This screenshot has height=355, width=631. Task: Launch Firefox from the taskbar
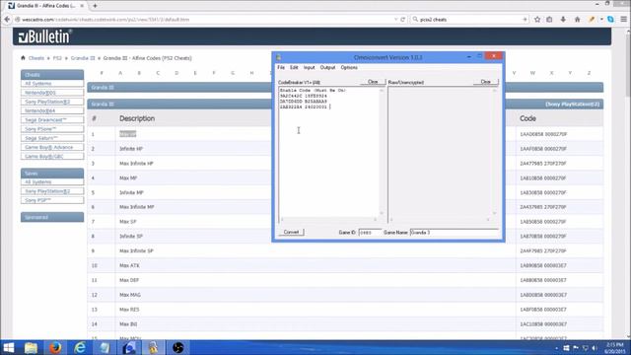55,347
